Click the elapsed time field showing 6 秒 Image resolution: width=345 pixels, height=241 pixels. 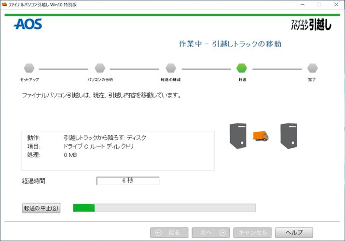tap(128, 181)
